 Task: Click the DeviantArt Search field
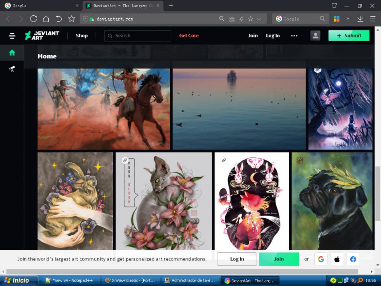pos(138,35)
